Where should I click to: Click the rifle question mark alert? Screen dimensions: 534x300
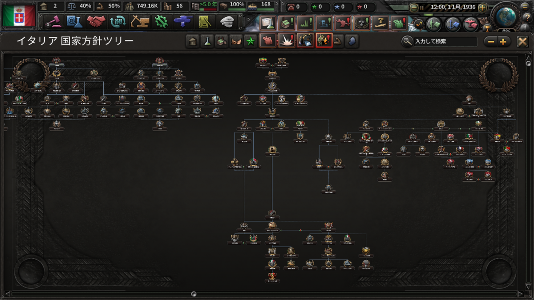[x=380, y=23]
